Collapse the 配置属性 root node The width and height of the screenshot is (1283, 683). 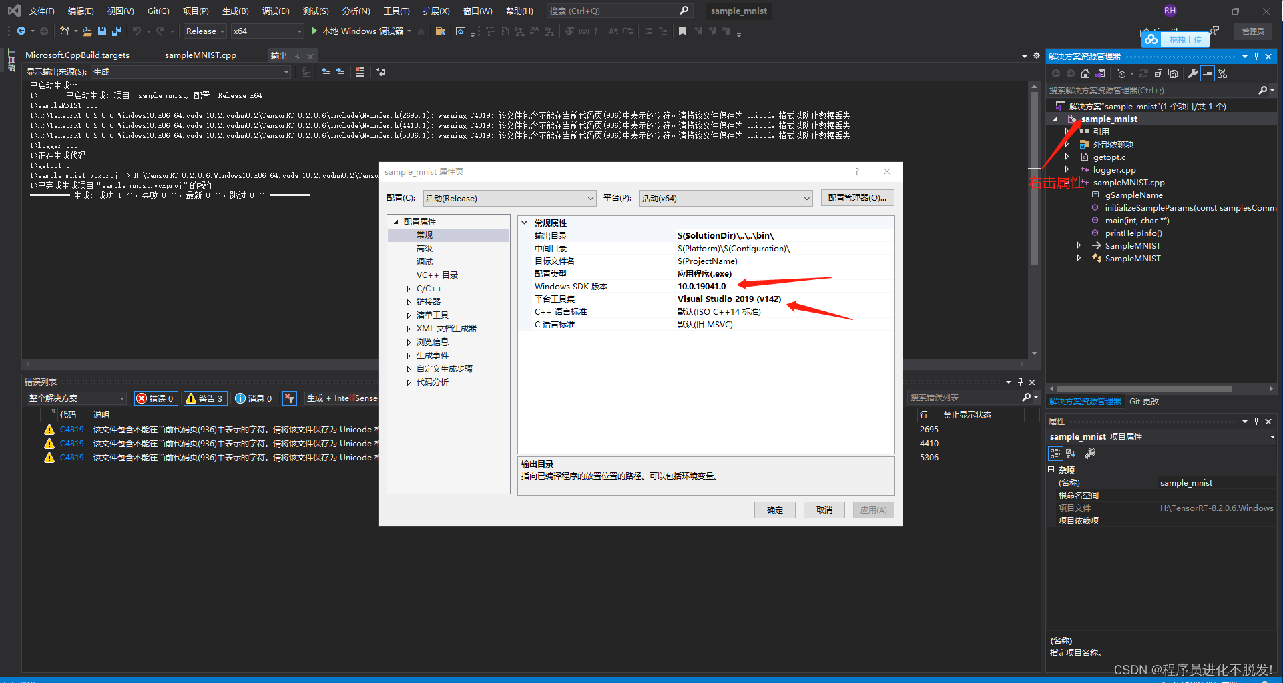coord(396,222)
